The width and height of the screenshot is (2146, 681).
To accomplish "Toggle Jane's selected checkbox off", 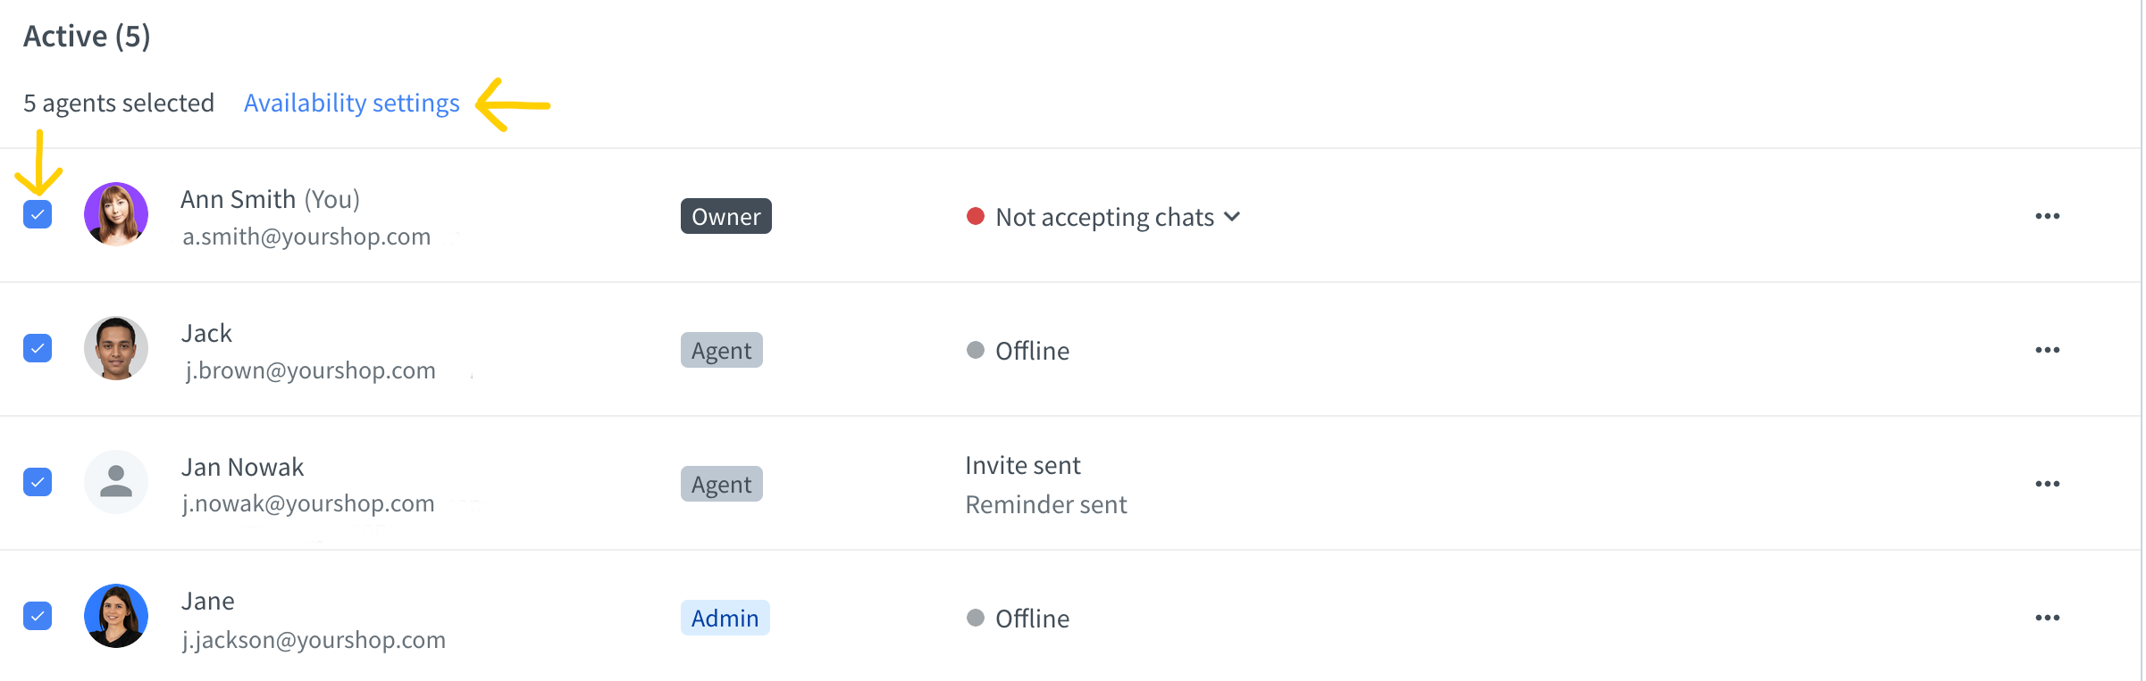I will click(38, 616).
